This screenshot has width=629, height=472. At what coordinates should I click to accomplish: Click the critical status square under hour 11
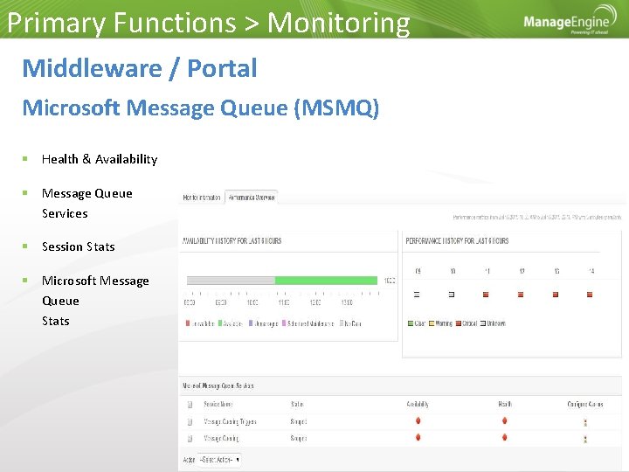486,295
